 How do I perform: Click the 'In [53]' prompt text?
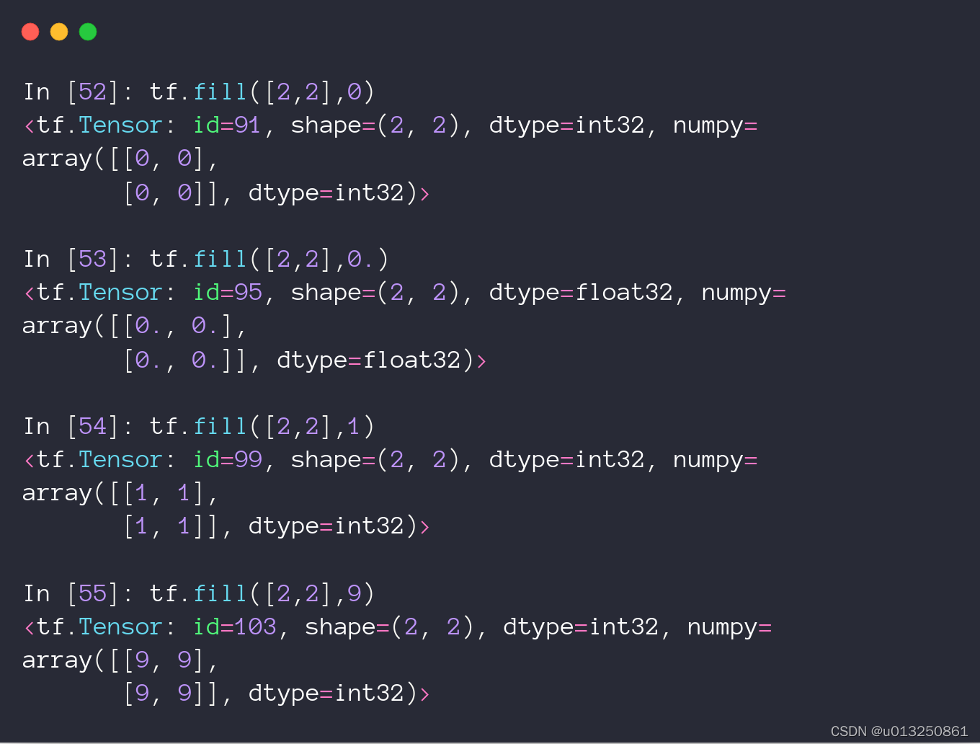click(72, 259)
